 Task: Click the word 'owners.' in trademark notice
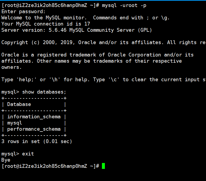[x=12, y=67]
